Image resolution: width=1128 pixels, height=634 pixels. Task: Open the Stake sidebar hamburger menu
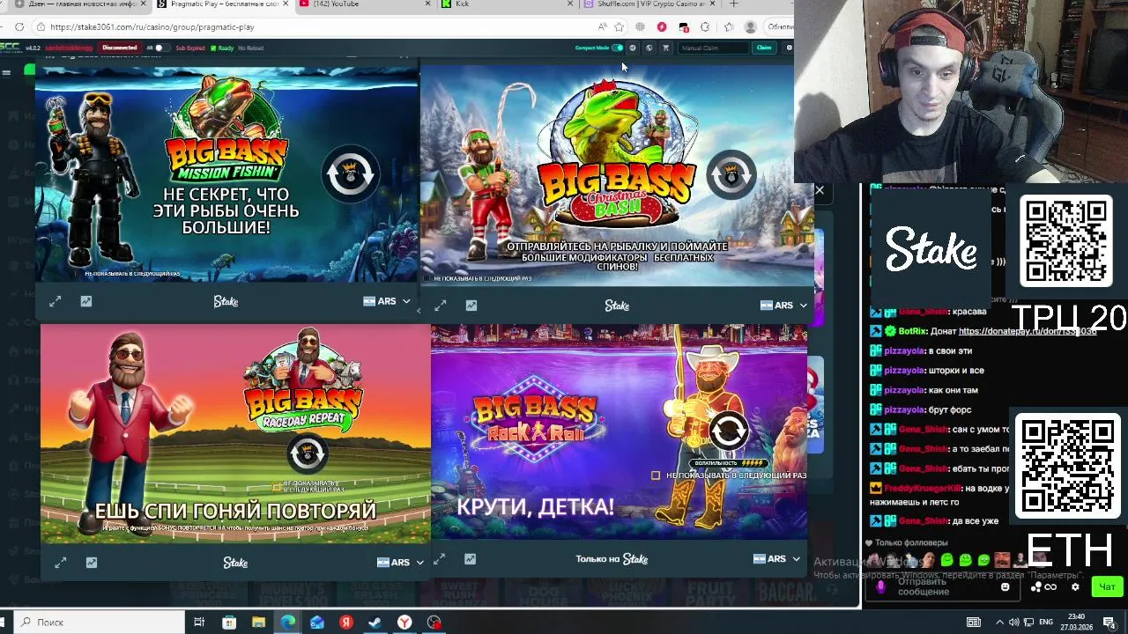pos(6,72)
